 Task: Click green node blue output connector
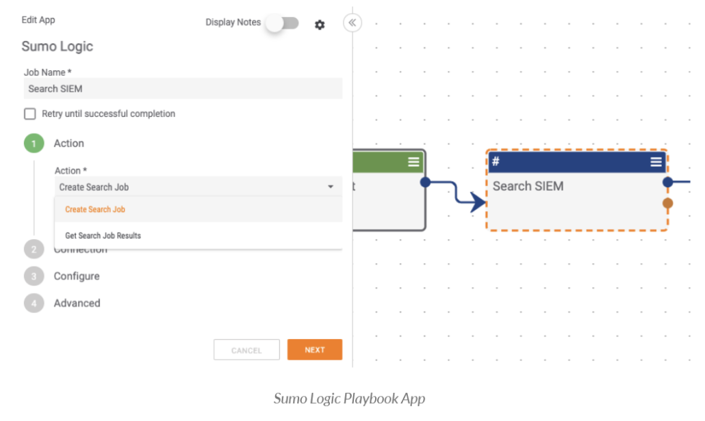pos(425,182)
